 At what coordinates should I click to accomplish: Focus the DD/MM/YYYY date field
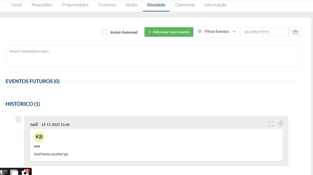tap(265, 32)
